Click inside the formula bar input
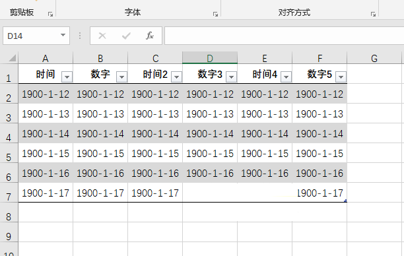Viewport: 404px width, 256px height. click(284, 36)
